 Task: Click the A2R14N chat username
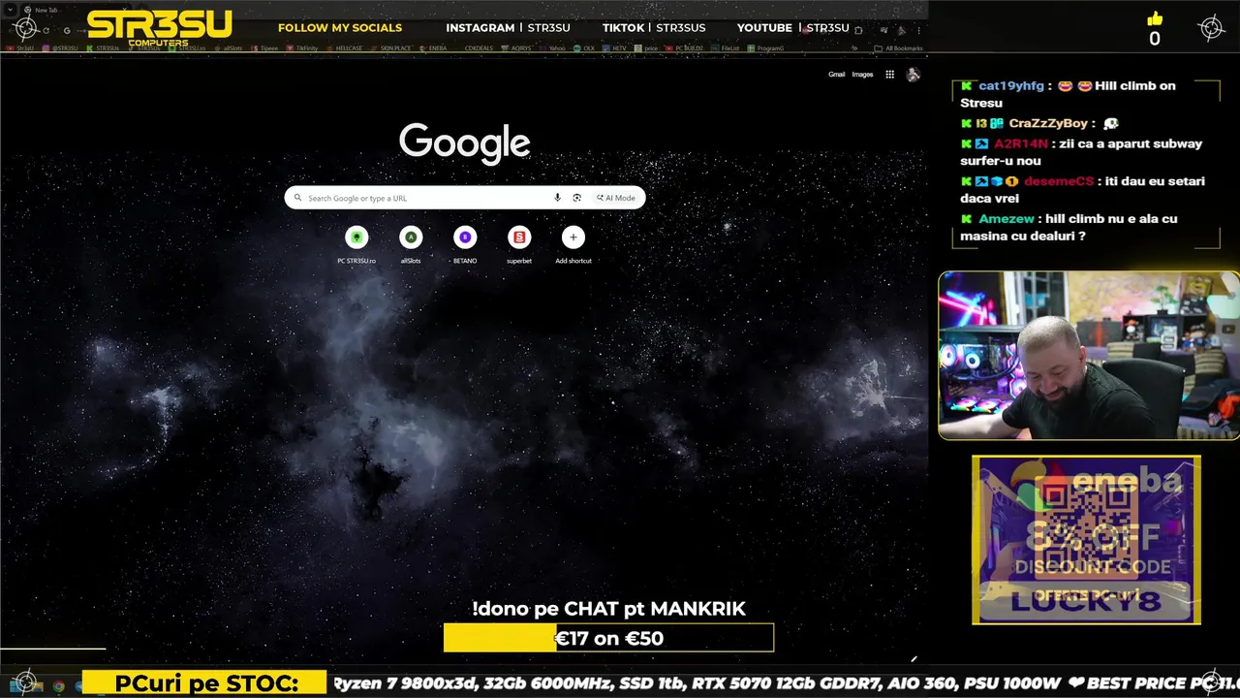tap(1020, 143)
